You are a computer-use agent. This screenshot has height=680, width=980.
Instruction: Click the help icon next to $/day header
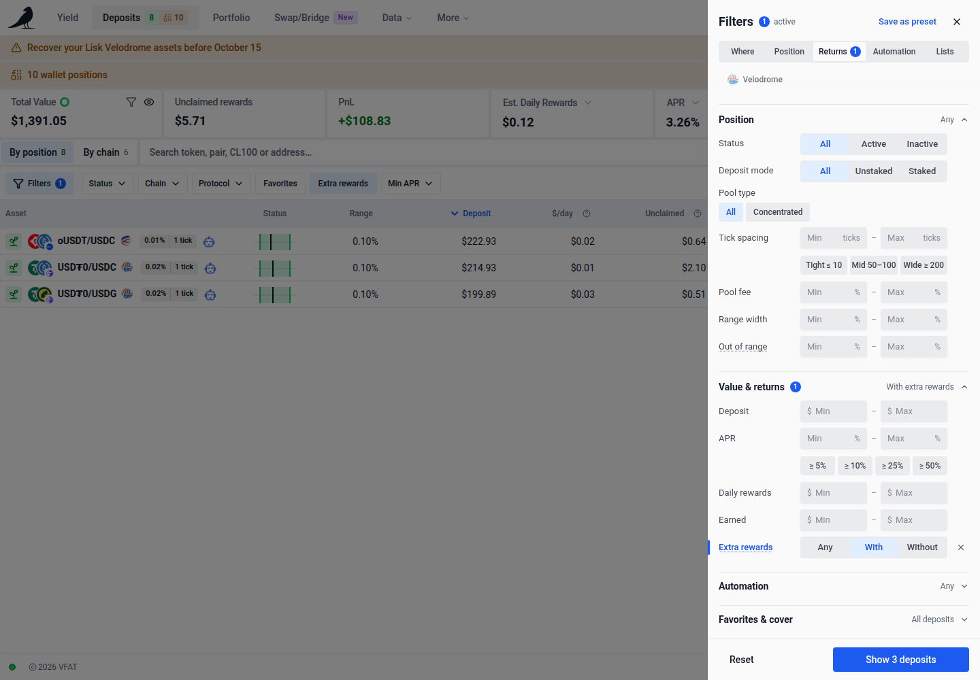(587, 214)
